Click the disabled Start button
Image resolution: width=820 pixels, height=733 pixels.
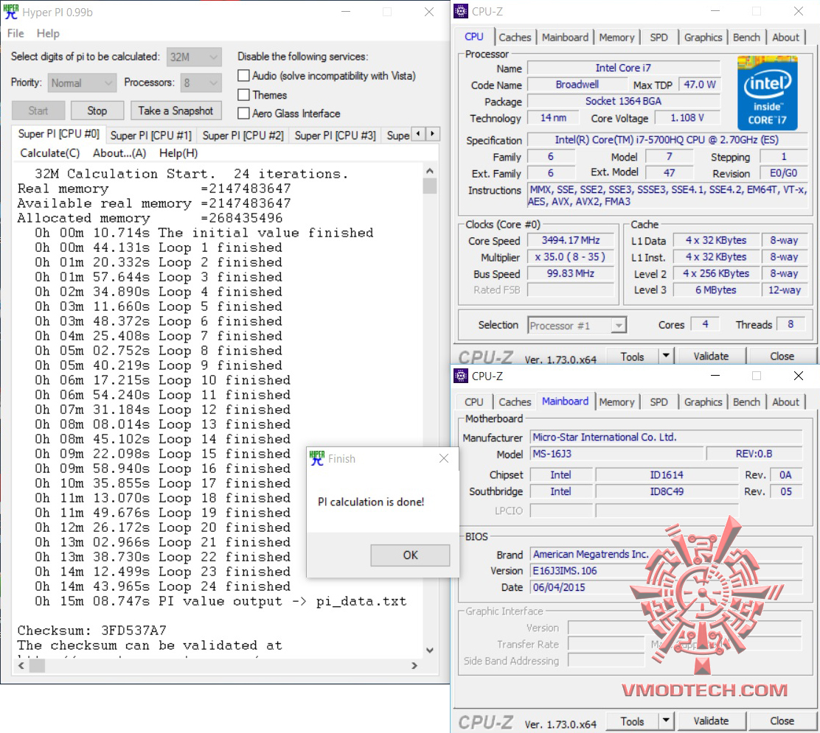pyautogui.click(x=38, y=111)
